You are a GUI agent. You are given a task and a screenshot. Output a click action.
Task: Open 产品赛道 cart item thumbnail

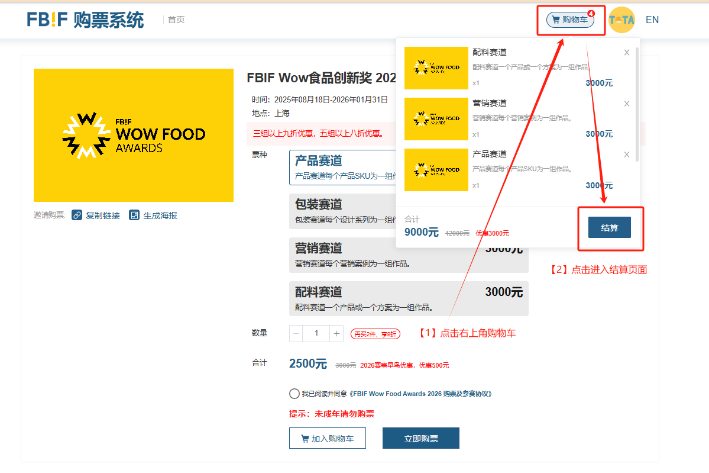(436, 170)
